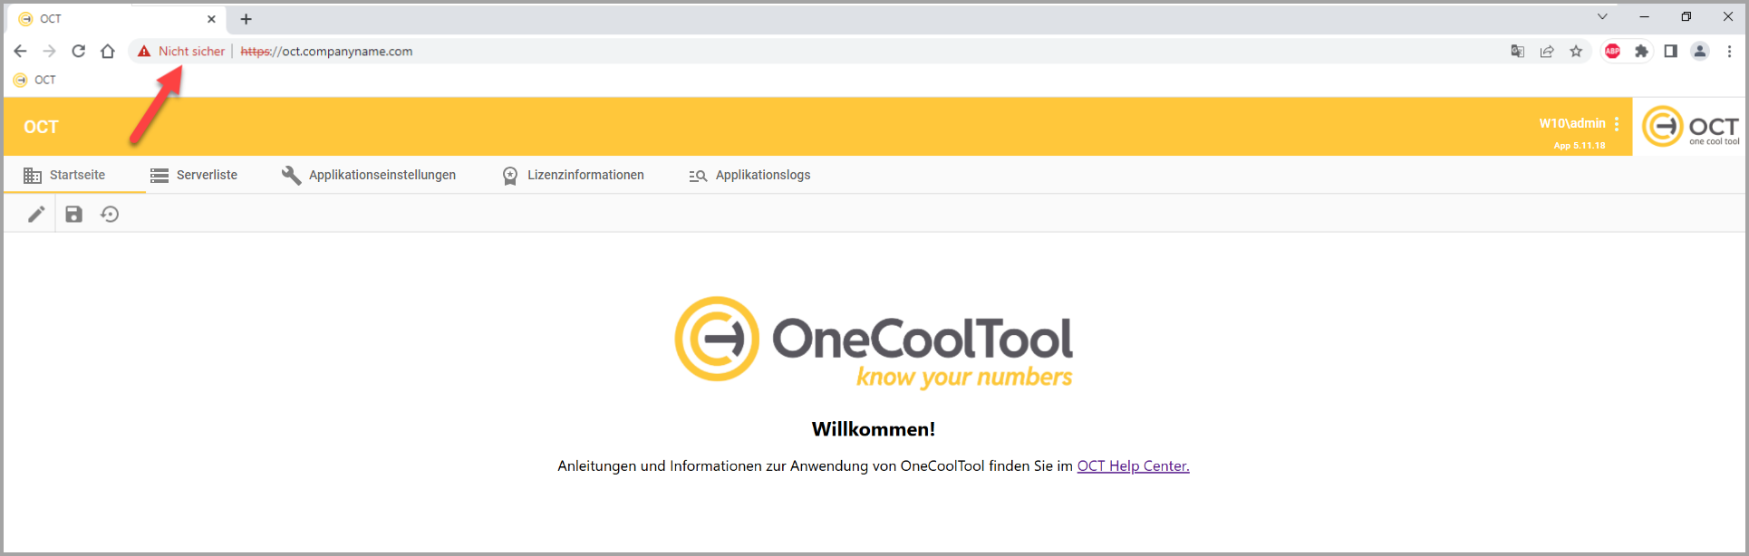Bookmark this page with the star icon
The width and height of the screenshot is (1749, 556).
1576,52
